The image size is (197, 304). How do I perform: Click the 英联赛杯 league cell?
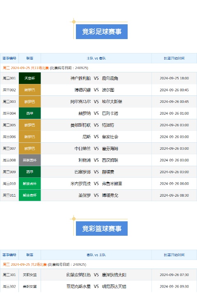coord(30,160)
